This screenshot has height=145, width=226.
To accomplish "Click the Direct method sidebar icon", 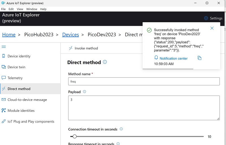I will [4, 89].
